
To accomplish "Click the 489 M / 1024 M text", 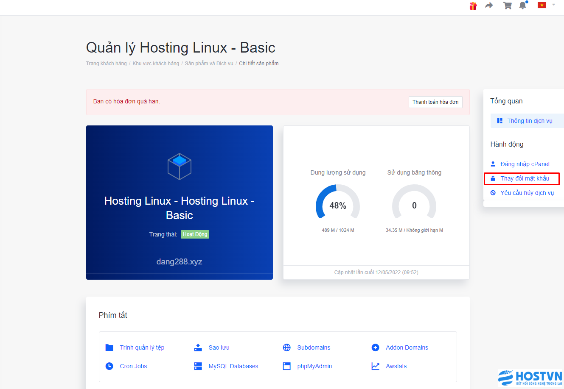I will tap(338, 230).
